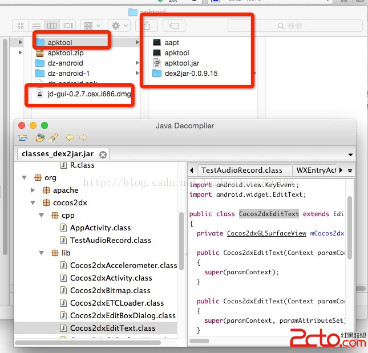The image size is (368, 353).
Task: Click the Open File icon in Java Decompiler
Action: (x=23, y=137)
